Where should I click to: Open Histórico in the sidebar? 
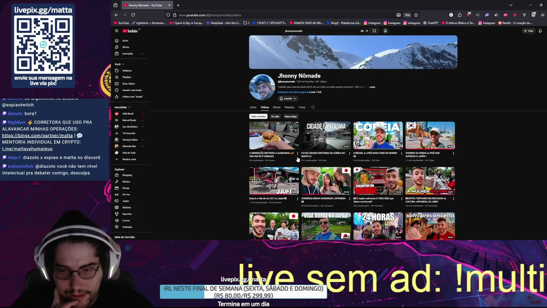click(127, 71)
